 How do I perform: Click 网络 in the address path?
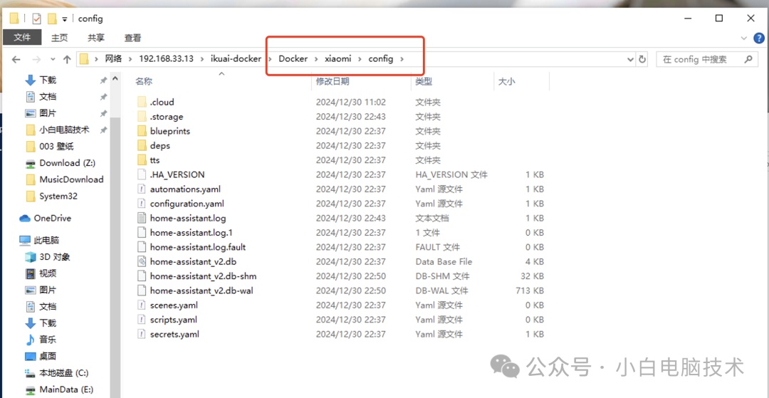pyautogui.click(x=113, y=59)
